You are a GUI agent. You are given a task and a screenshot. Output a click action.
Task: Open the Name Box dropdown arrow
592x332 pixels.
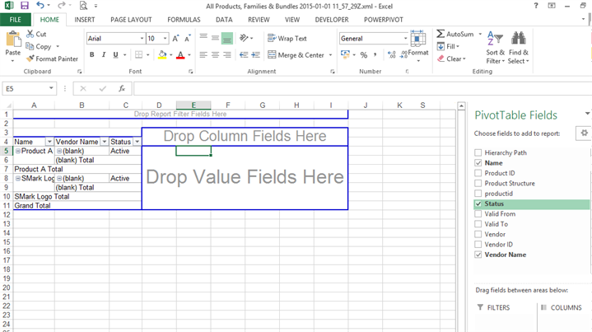51,88
